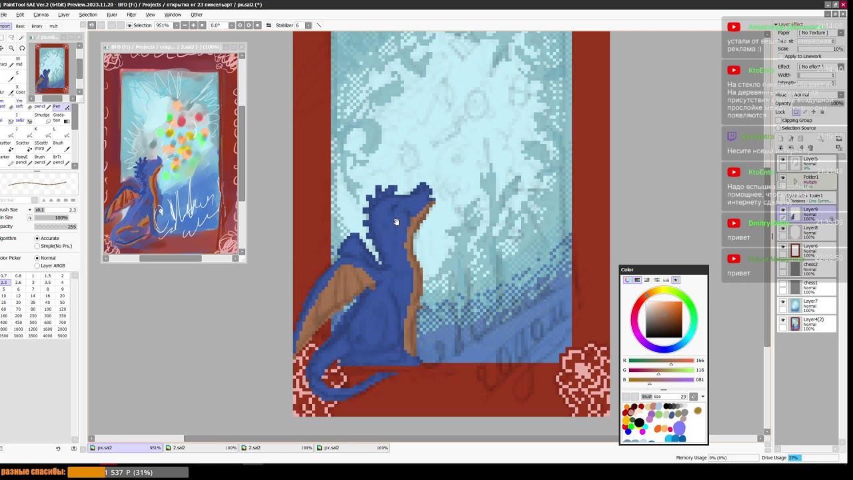This screenshot has width=853, height=480.
Task: Open the Filter menu
Action: (131, 14)
